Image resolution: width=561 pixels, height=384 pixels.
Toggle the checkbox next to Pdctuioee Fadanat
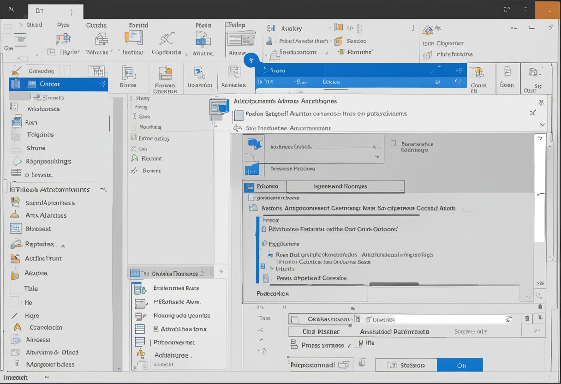264,229
